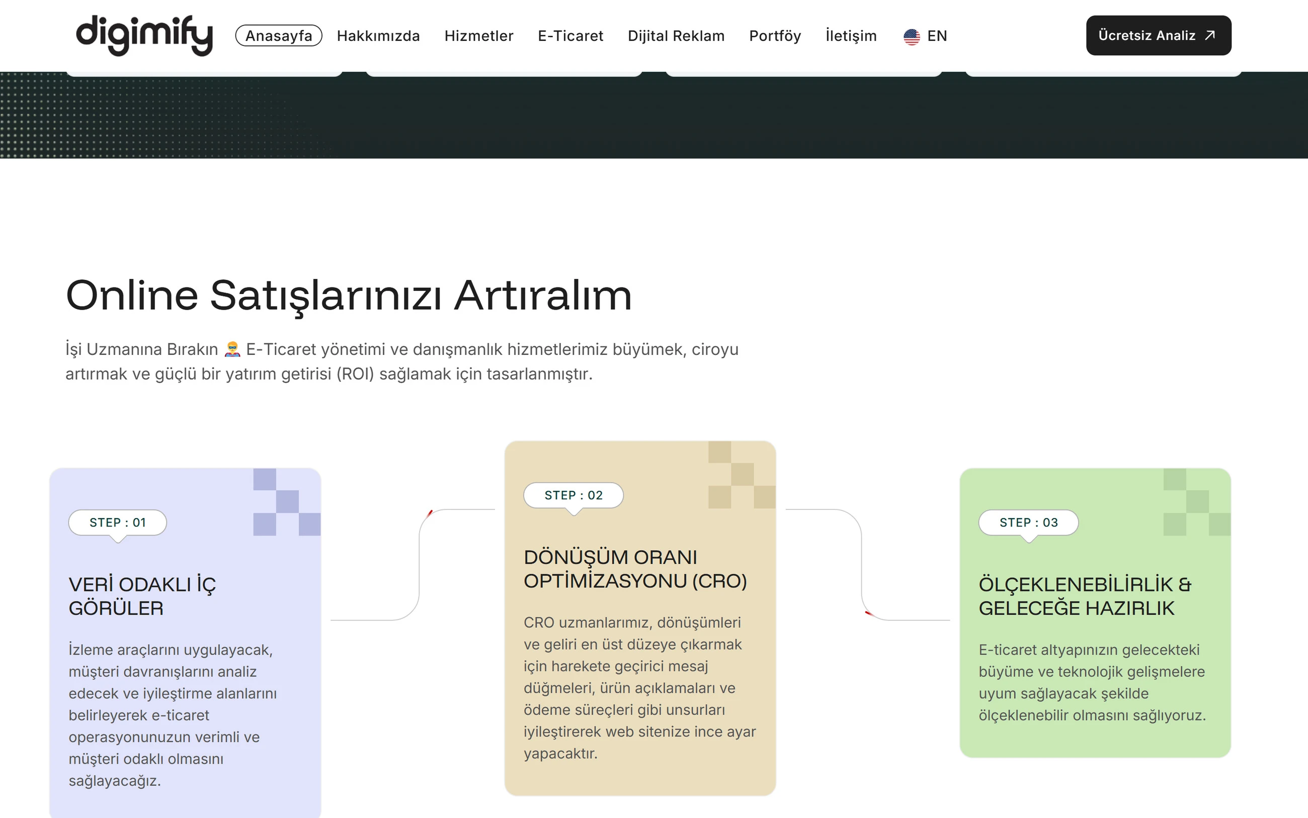Viewport: 1308px width, 818px height.
Task: Click the arrow icon in Ücretsiz Analiz button
Action: pos(1210,35)
